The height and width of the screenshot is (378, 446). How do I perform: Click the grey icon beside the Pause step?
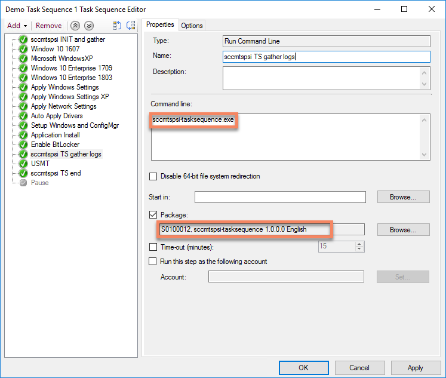tap(23, 183)
